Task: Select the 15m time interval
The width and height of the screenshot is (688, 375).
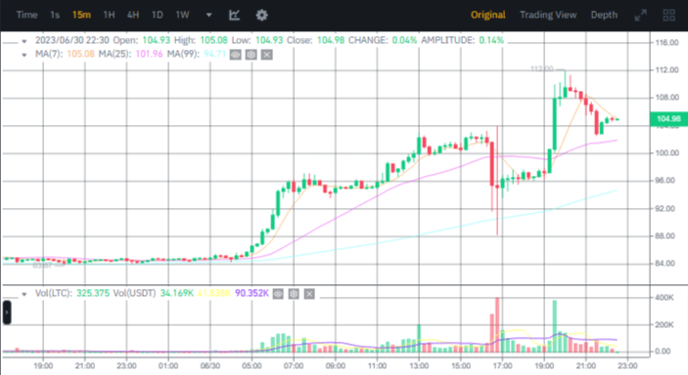Action: click(81, 15)
